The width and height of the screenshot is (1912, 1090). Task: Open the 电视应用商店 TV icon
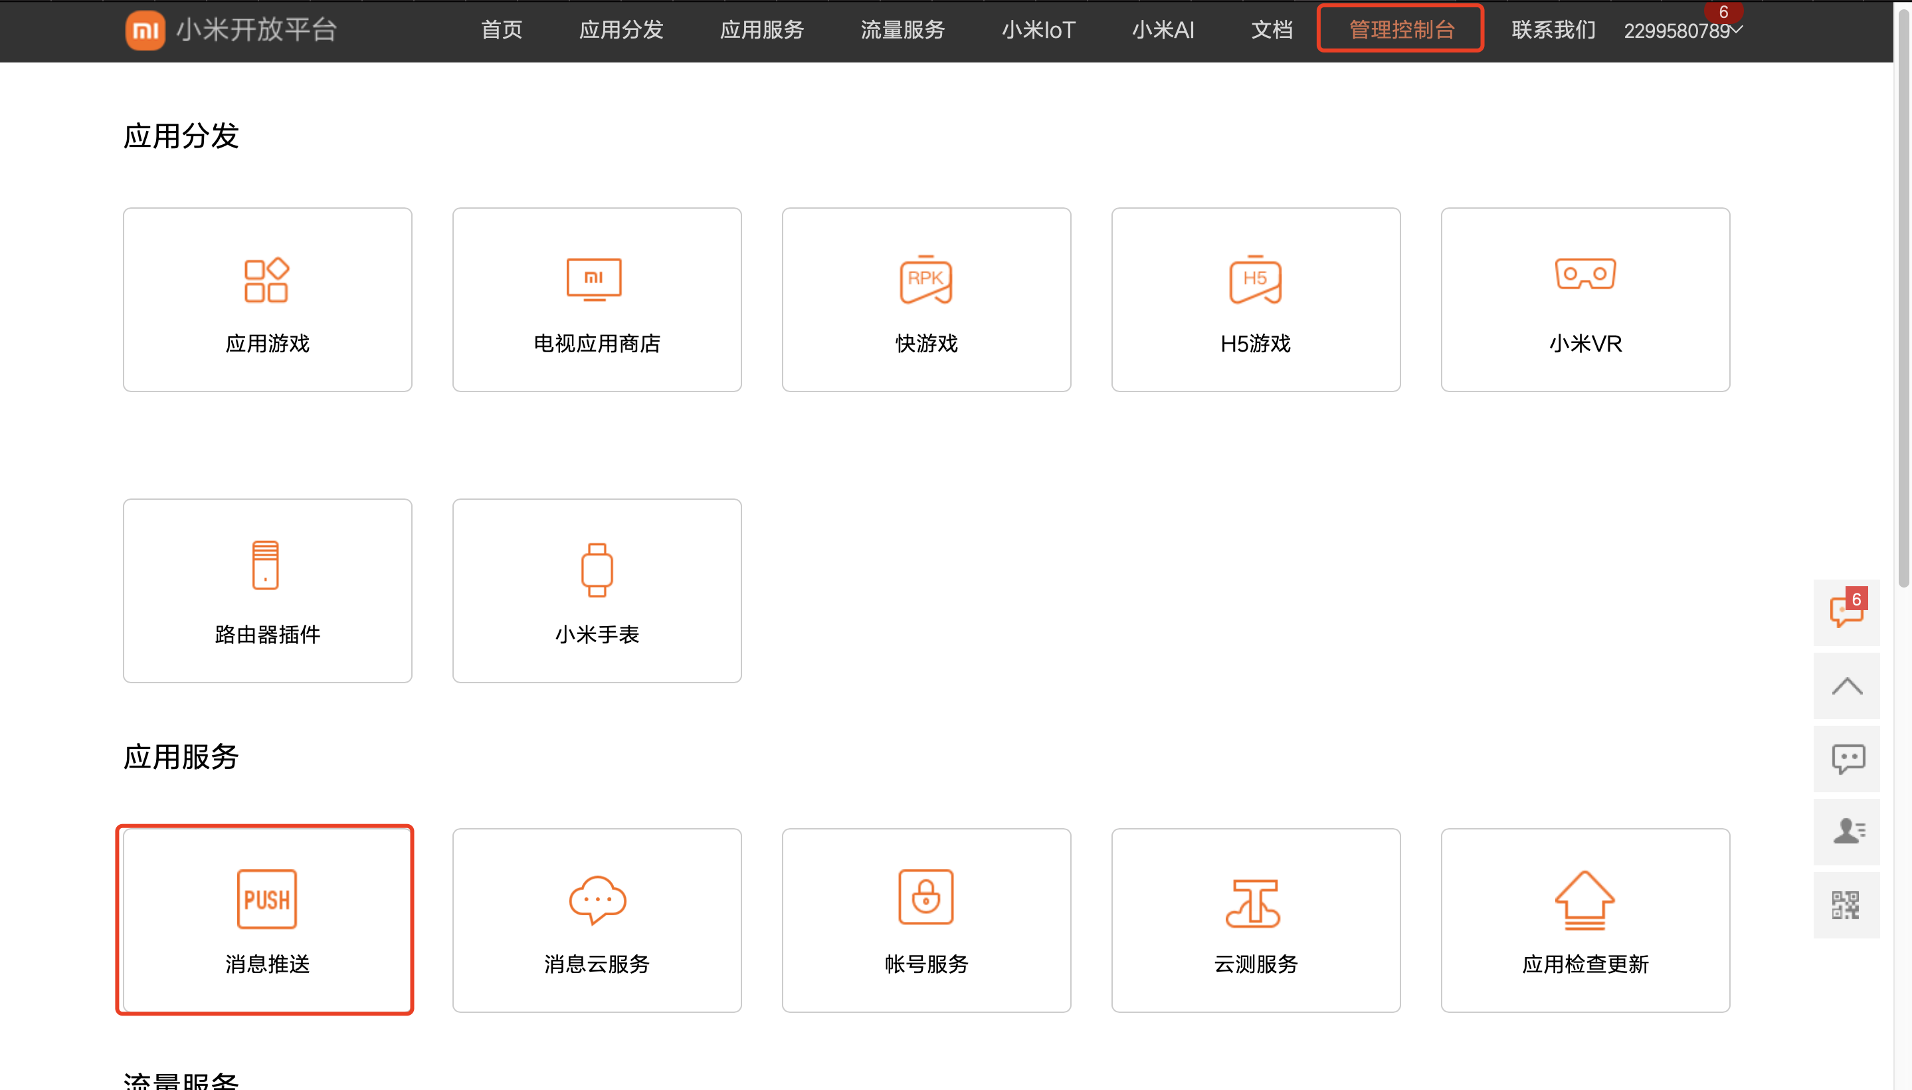point(594,279)
